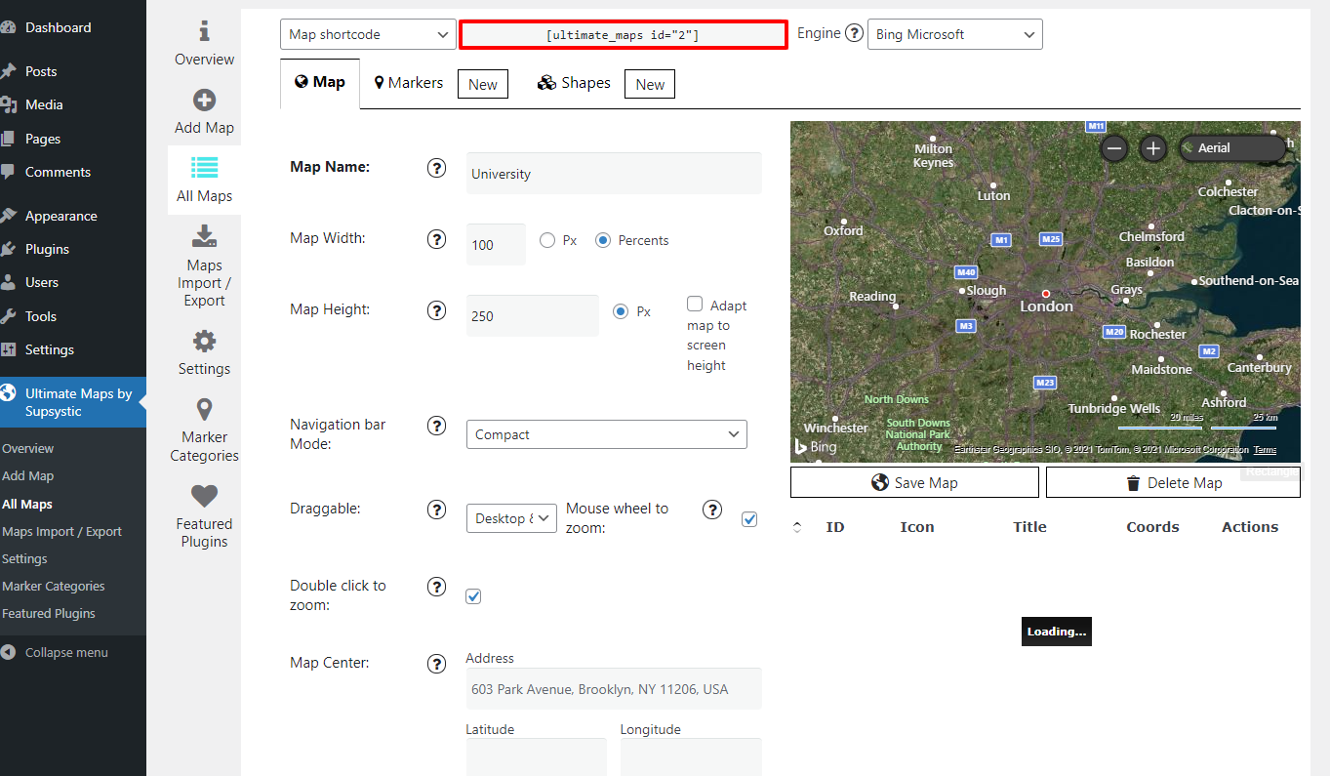This screenshot has width=1330, height=776.
Task: Enable Adapt map to screen height checkbox
Action: click(695, 305)
